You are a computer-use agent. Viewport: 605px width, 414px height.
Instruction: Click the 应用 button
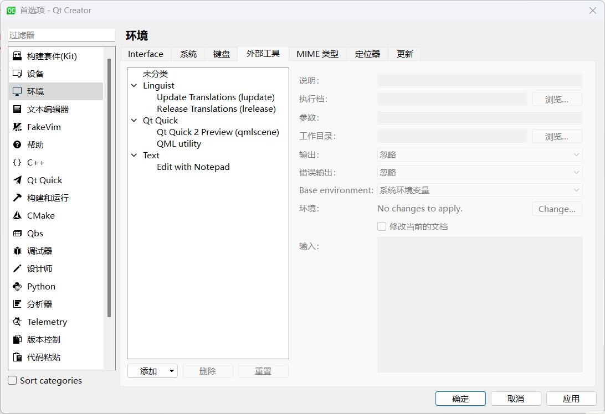coord(571,399)
